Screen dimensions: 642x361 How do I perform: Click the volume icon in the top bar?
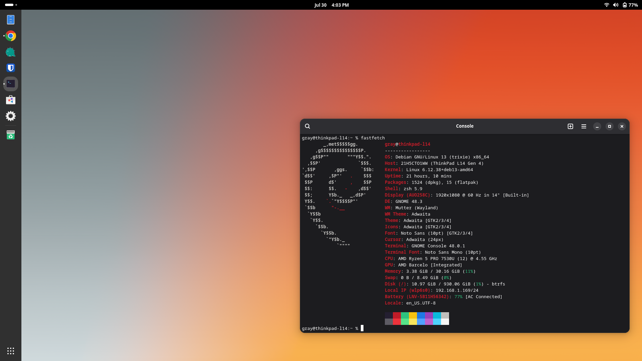[x=616, y=5]
